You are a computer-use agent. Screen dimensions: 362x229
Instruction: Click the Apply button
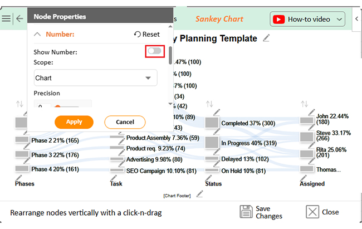point(74,122)
